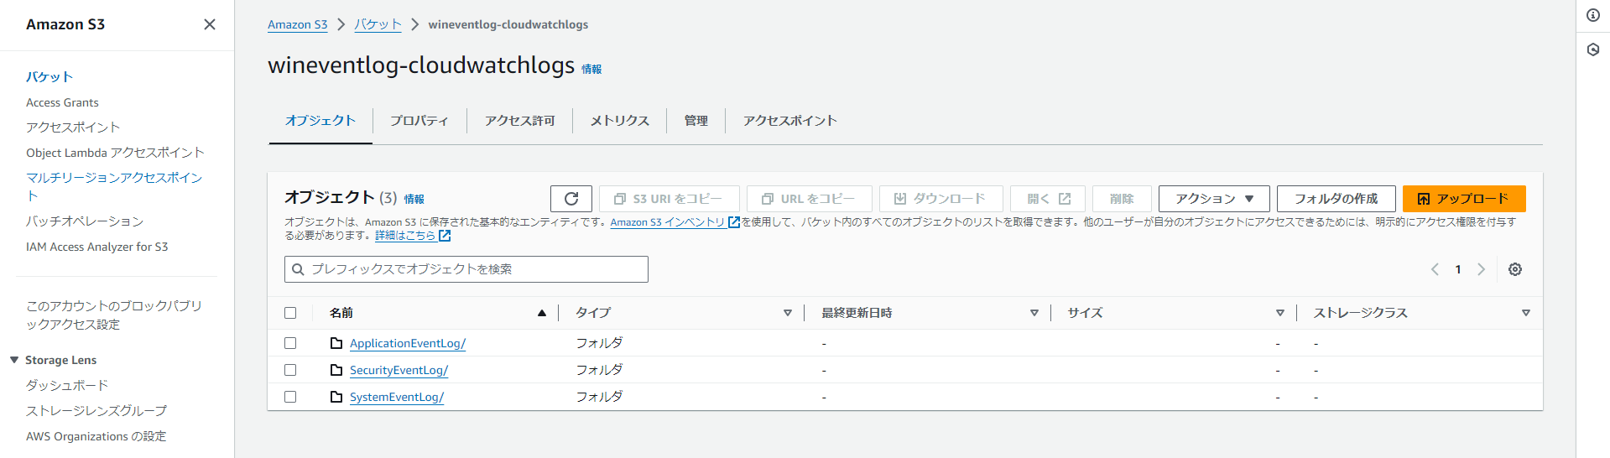Open the SecurityEventLog/ folder link
Image resolution: width=1610 pixels, height=458 pixels.
399,370
